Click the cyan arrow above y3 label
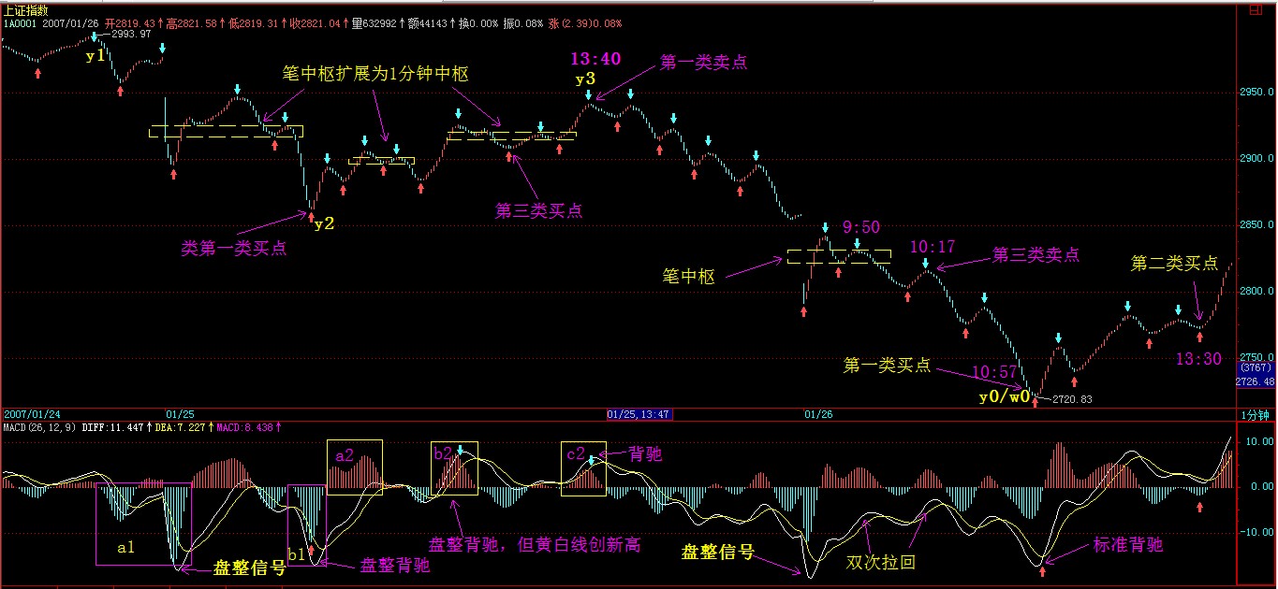1278x589 pixels. point(588,95)
